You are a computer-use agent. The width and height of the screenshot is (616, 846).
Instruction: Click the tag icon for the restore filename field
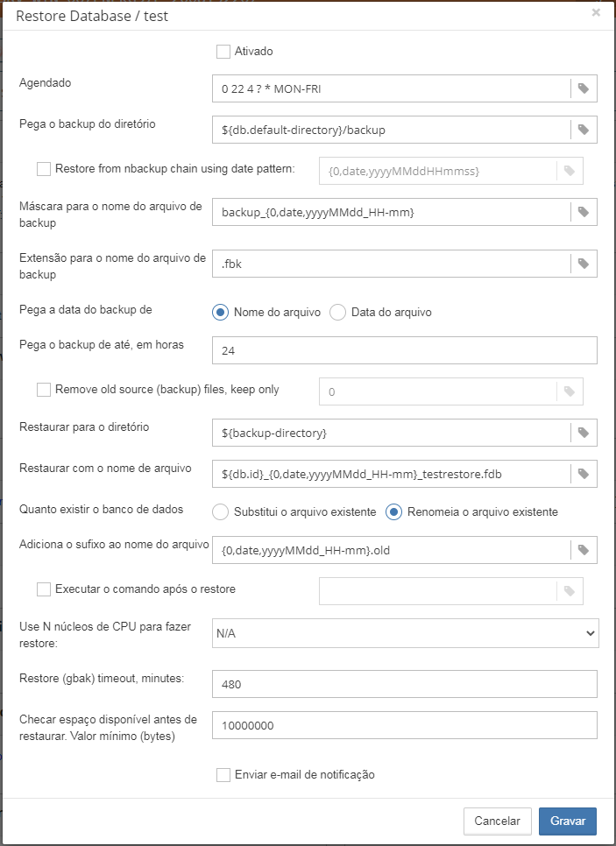584,474
